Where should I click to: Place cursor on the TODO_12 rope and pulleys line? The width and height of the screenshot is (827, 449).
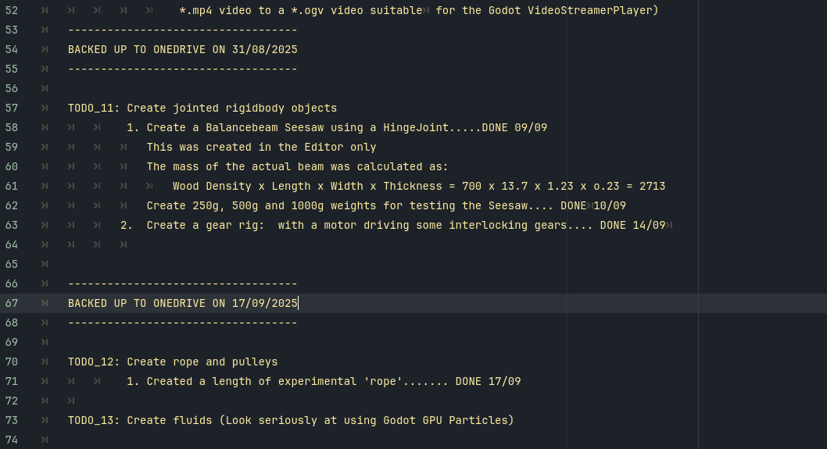coord(172,362)
